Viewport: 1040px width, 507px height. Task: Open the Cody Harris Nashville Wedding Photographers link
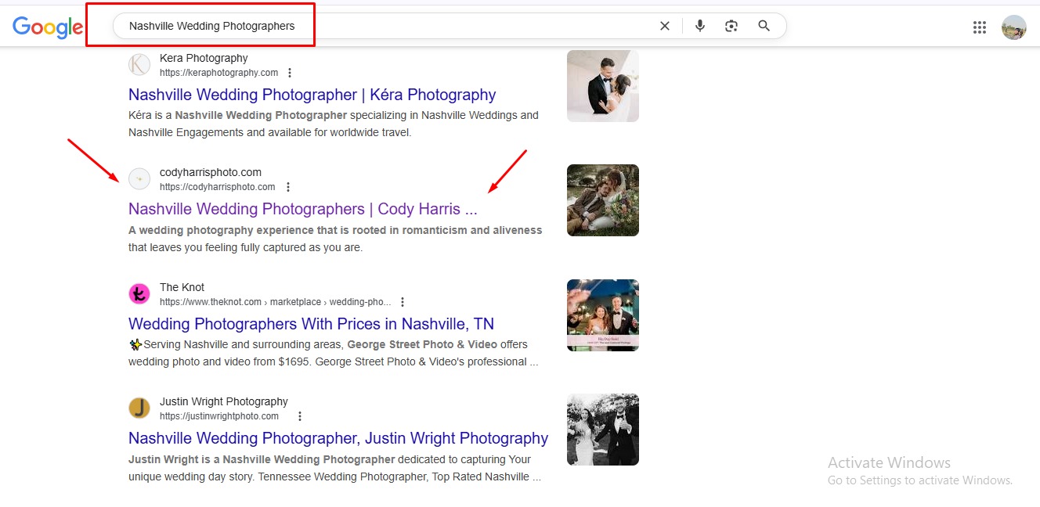pyautogui.click(x=302, y=209)
